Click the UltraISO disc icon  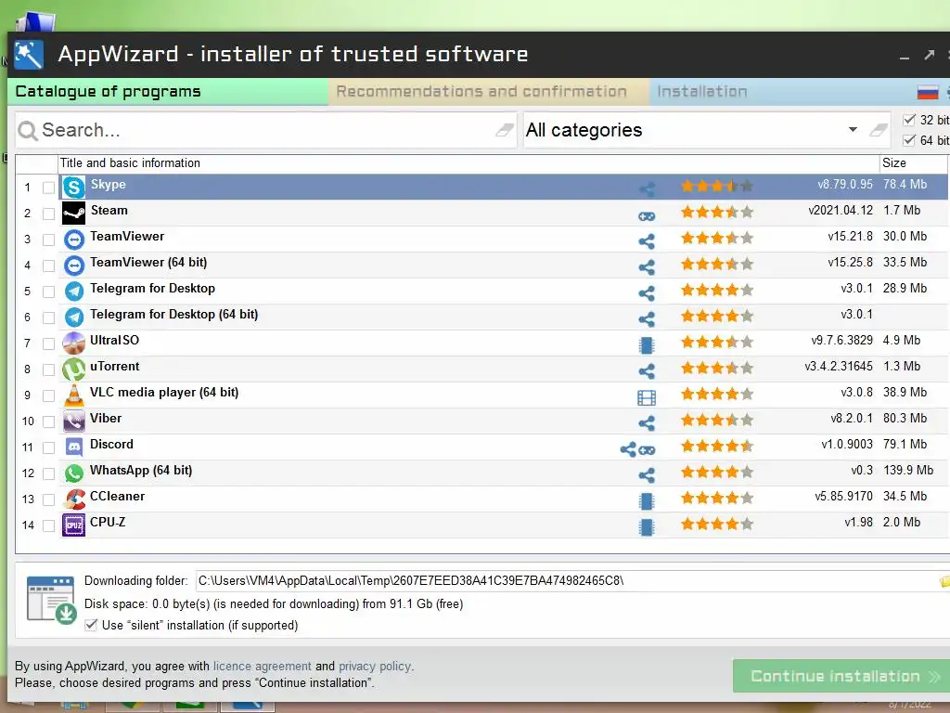coord(74,344)
